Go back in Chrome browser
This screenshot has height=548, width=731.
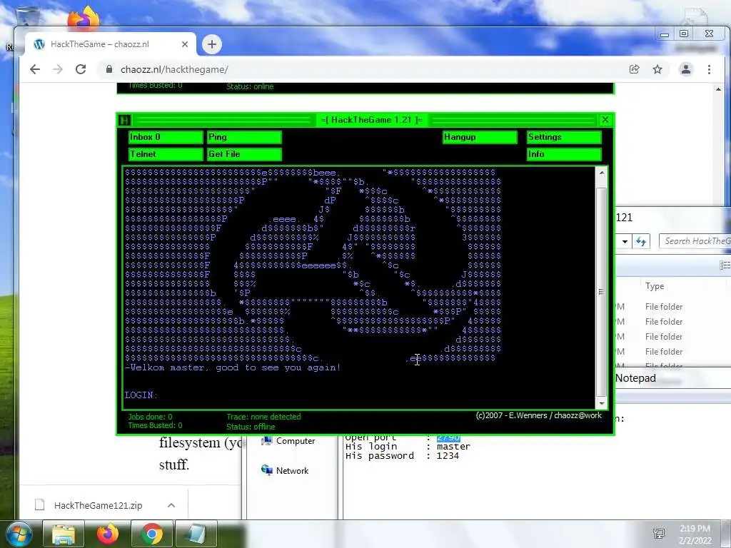pyautogui.click(x=35, y=69)
